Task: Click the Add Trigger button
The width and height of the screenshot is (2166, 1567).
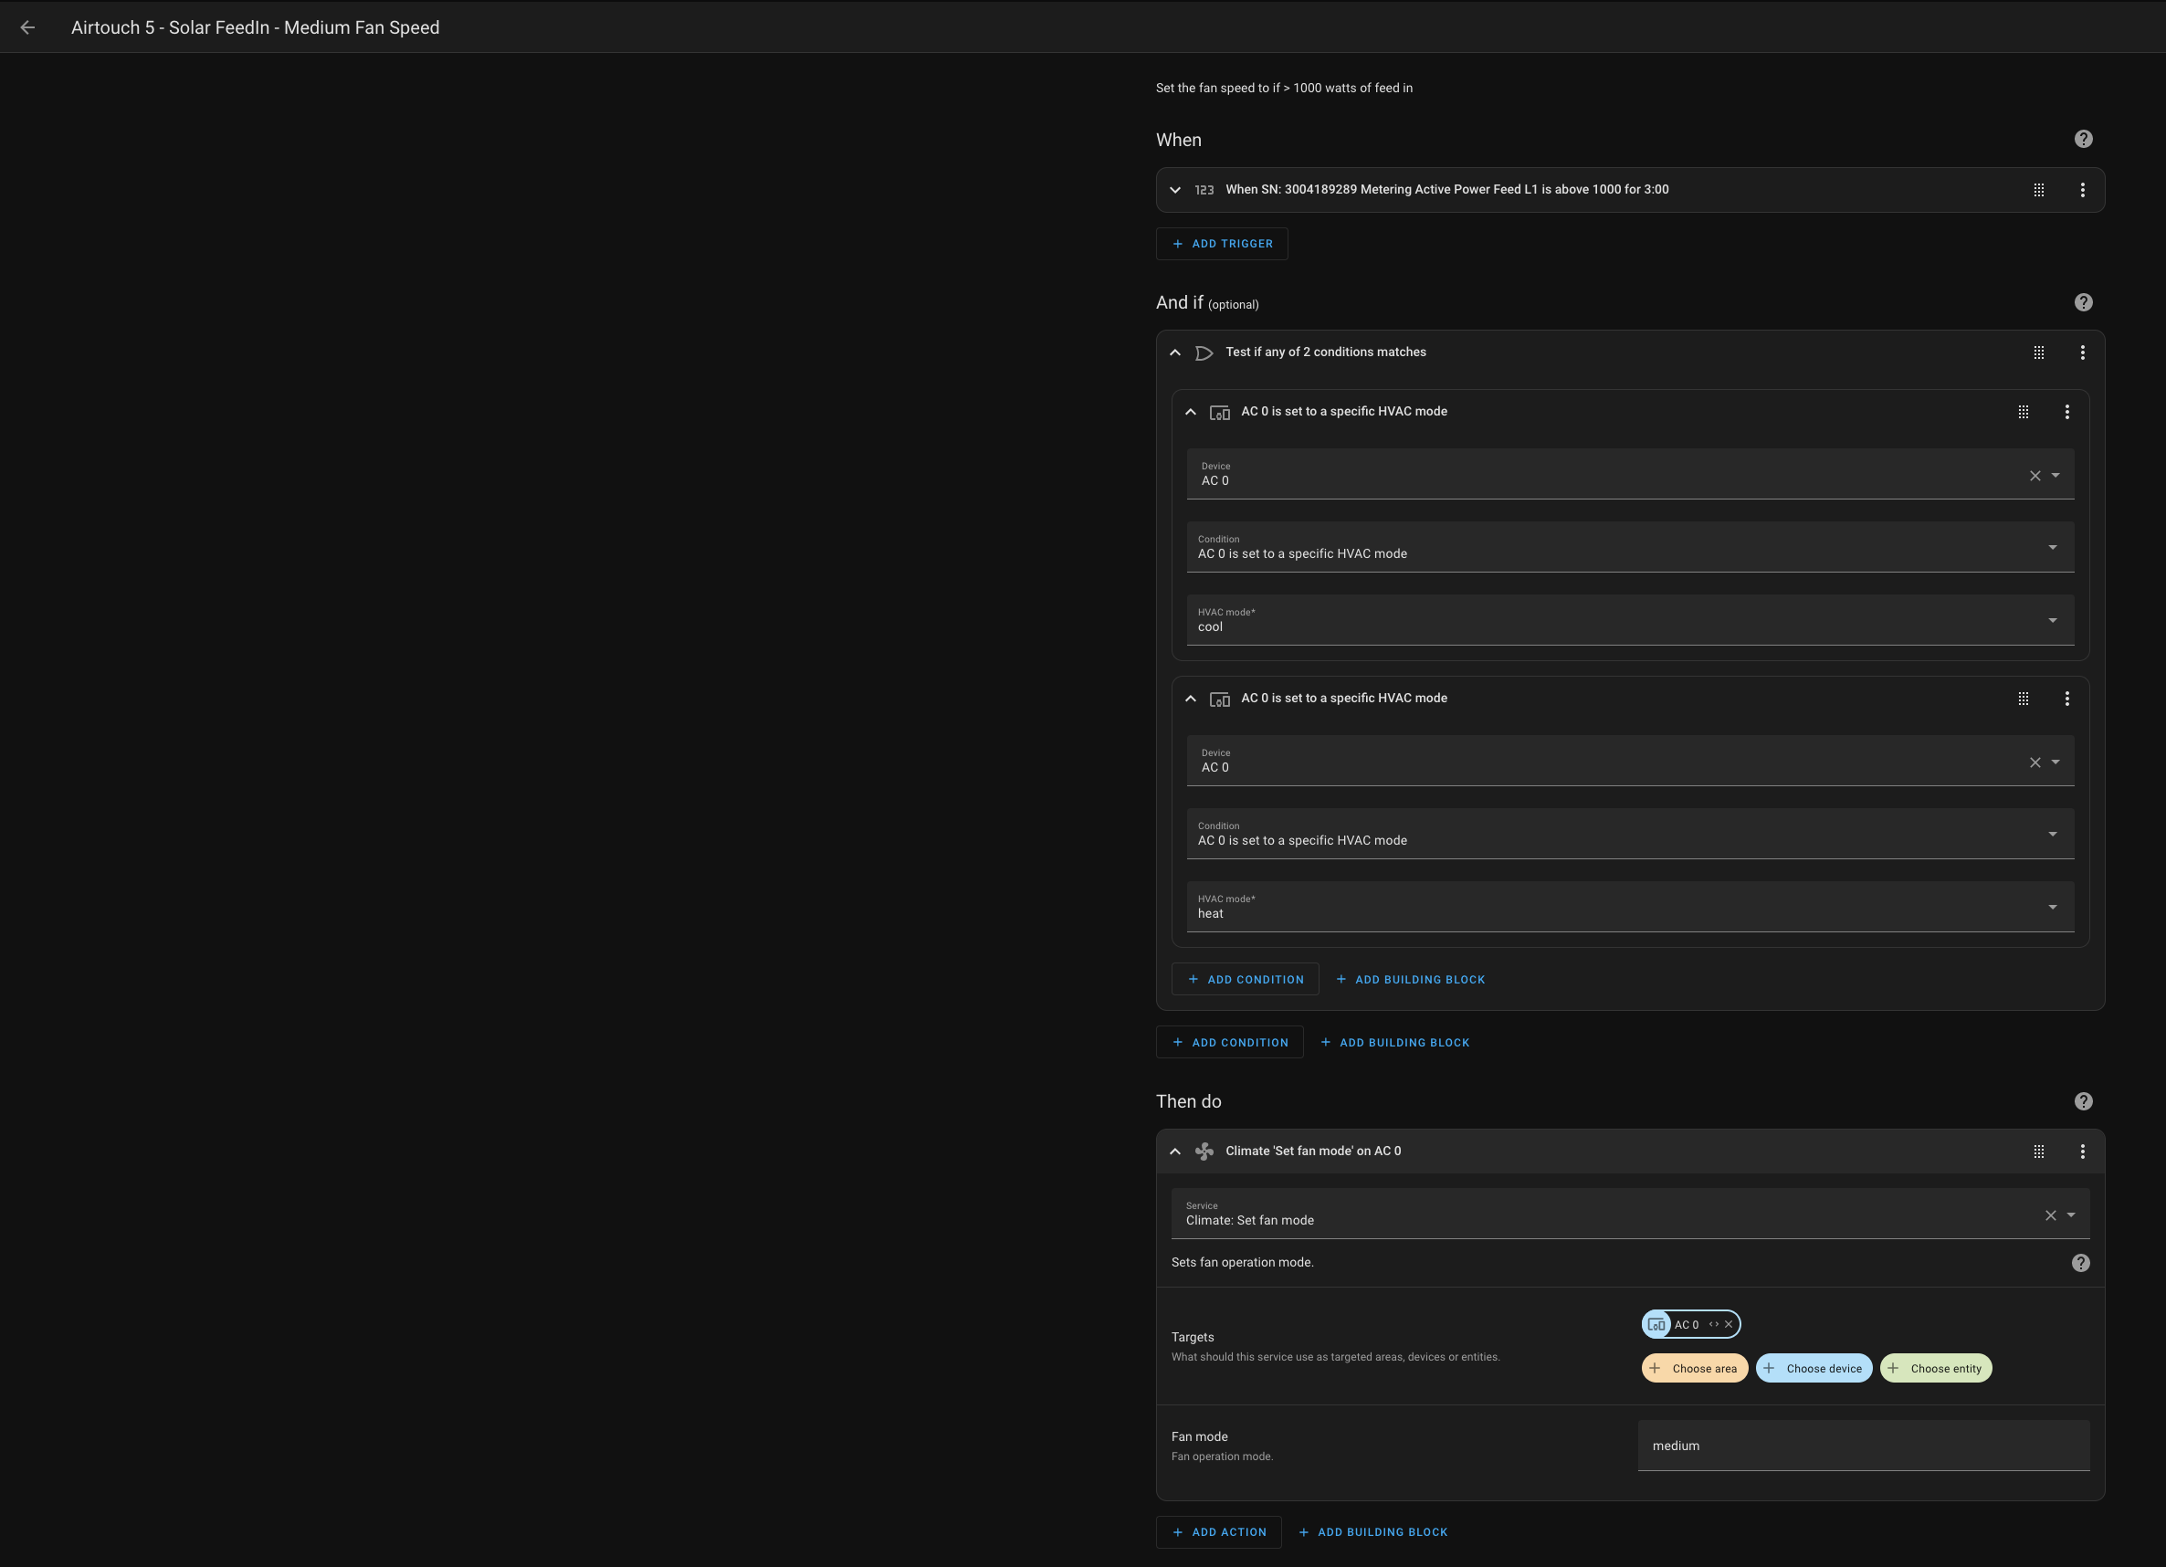Action: click(1222, 244)
